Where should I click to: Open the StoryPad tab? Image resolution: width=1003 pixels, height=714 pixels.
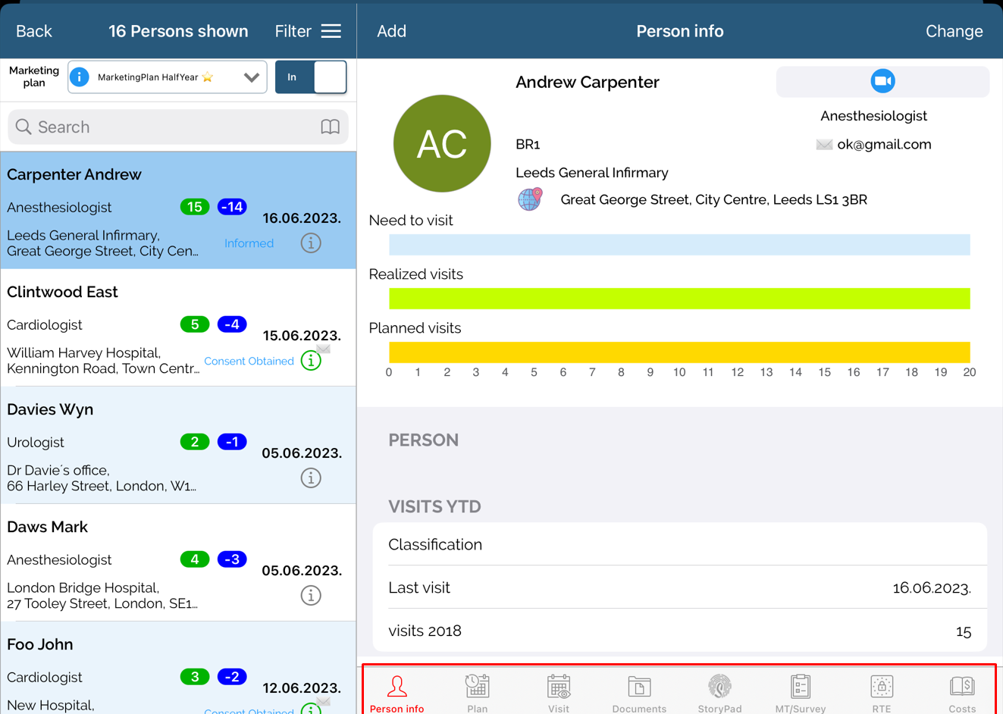click(x=719, y=693)
